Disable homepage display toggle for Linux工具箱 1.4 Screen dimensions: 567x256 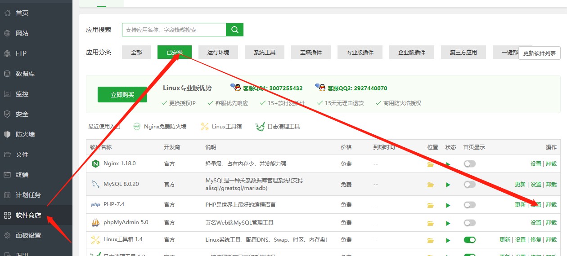[x=470, y=240]
